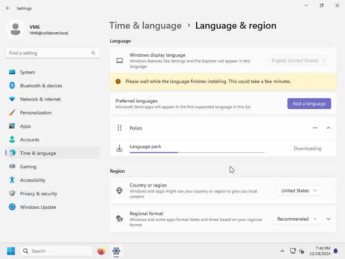Click the VM6 user avatar icon

coord(15,29)
